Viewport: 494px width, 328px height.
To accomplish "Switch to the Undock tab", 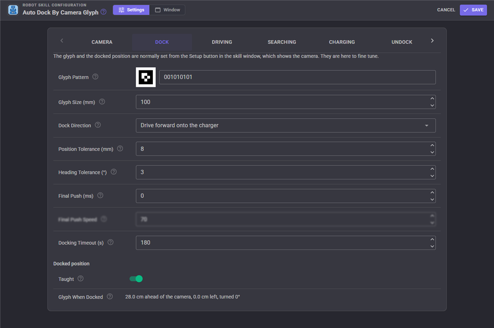I will point(402,42).
